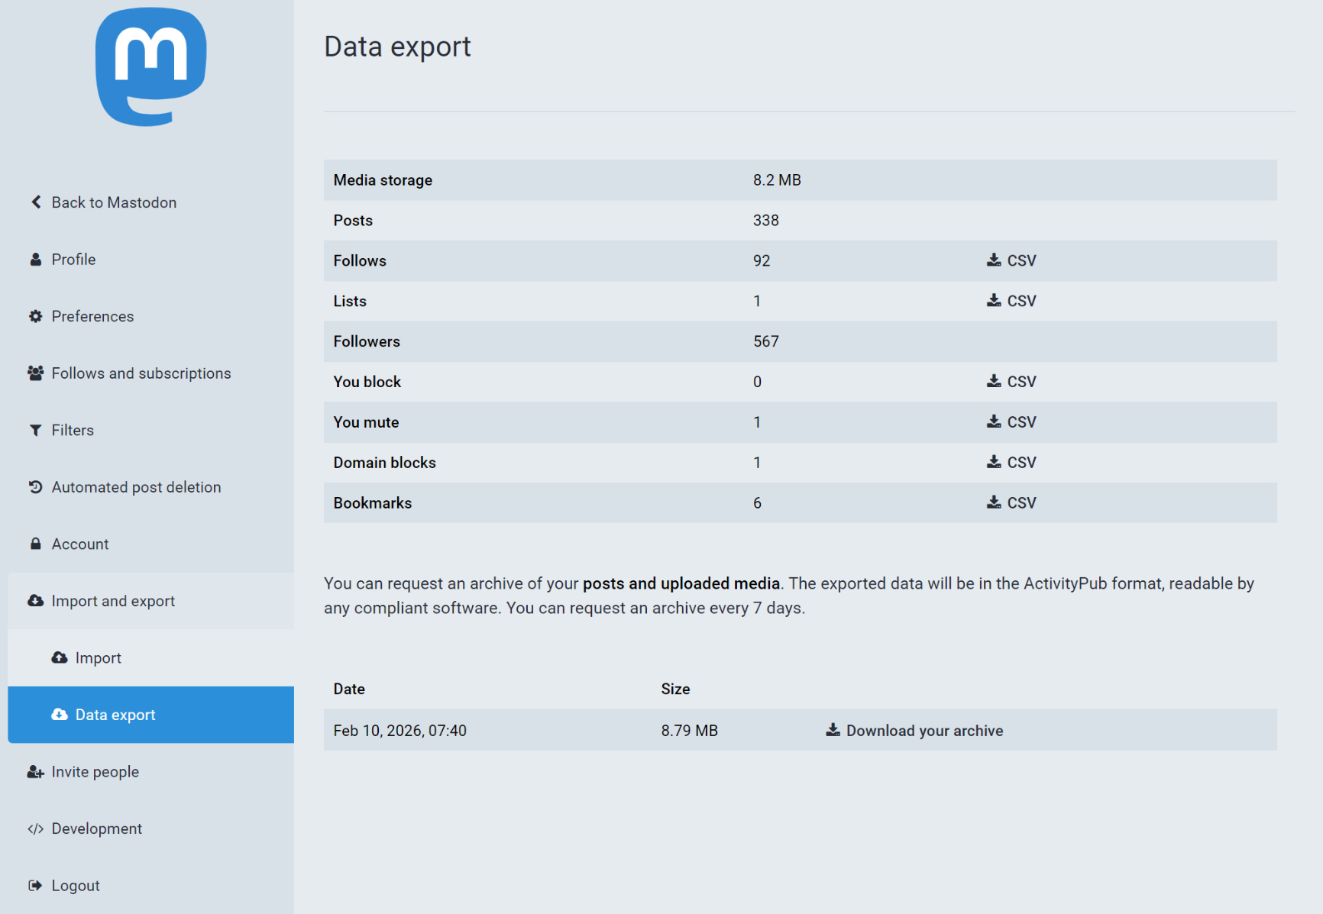The image size is (1323, 914).
Task: Click the Development code brackets icon
Action: coord(36,829)
